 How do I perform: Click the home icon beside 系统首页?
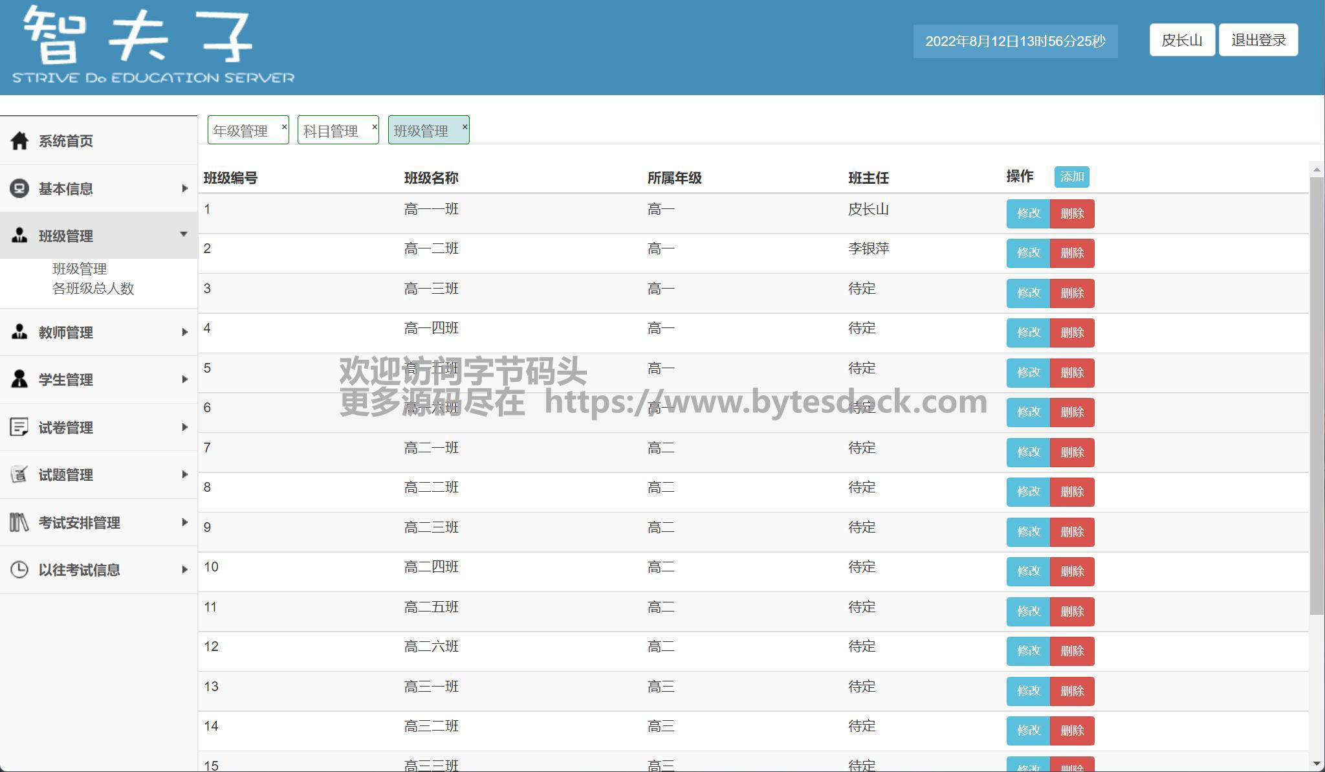tap(19, 140)
